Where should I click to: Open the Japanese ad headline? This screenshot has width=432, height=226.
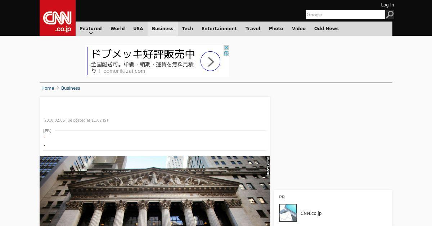click(143, 54)
